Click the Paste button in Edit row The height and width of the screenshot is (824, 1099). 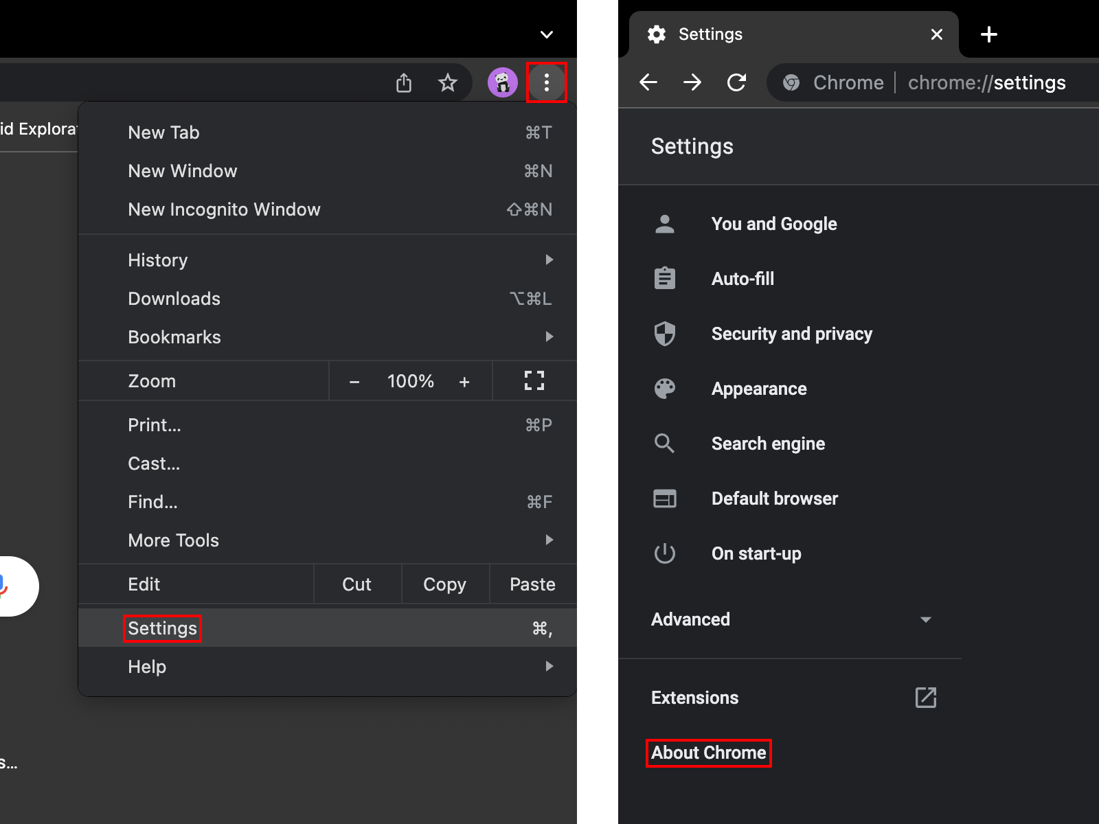click(533, 584)
